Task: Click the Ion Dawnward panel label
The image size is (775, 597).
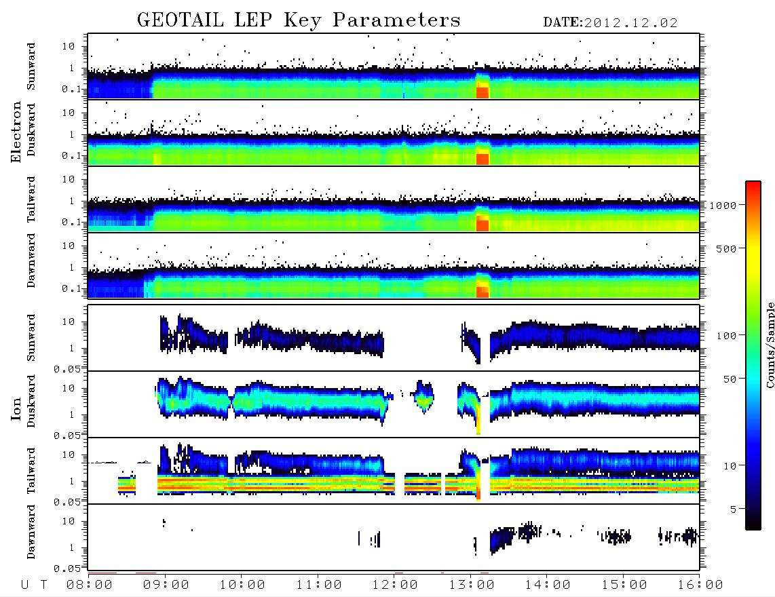Action: point(31,532)
